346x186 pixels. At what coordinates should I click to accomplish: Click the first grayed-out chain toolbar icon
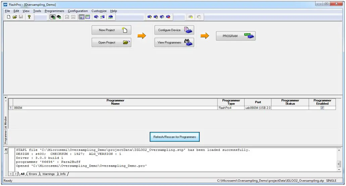[x=67, y=17]
